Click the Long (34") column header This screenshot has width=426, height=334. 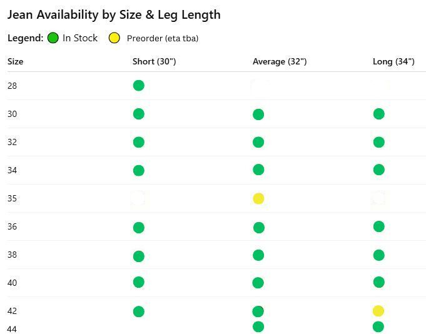click(393, 61)
